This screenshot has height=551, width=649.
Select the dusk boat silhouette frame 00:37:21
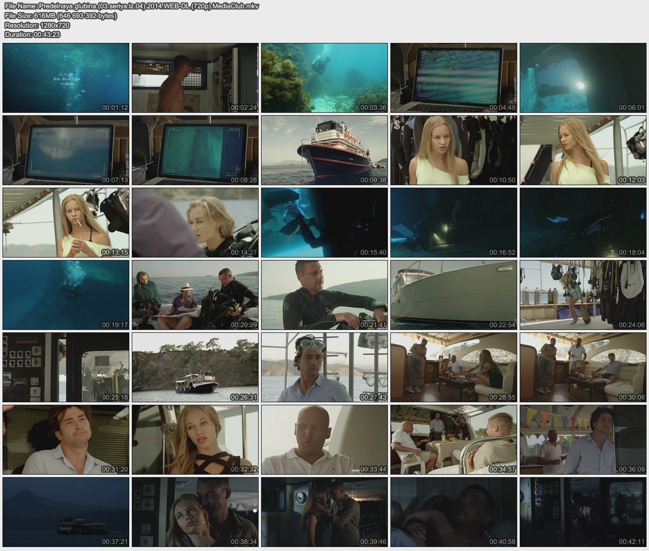coord(66,512)
